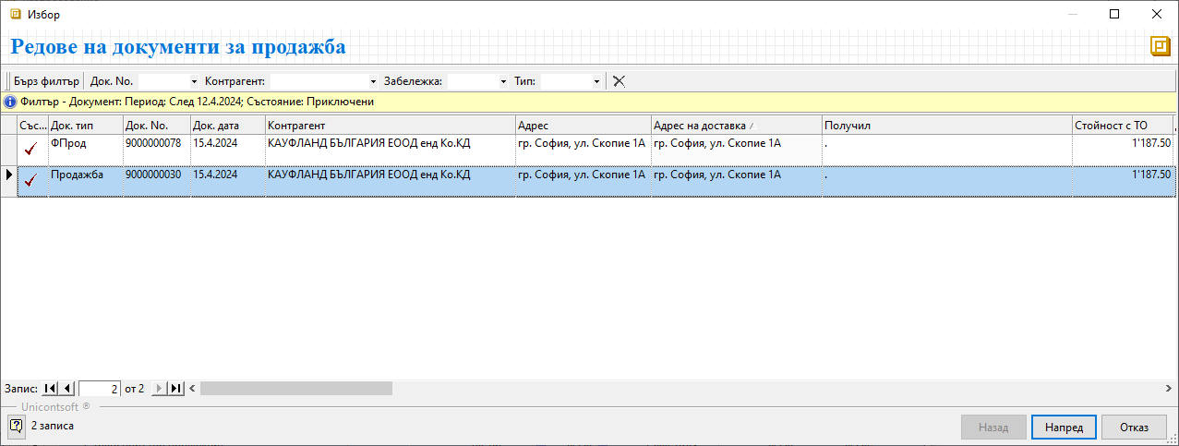Click the Unicontsoft logo in the header
Viewport: 1179px width, 446px height.
(x=1160, y=46)
